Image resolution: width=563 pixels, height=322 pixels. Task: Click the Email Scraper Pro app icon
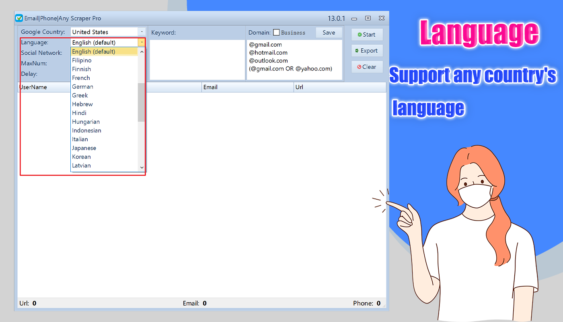18,18
